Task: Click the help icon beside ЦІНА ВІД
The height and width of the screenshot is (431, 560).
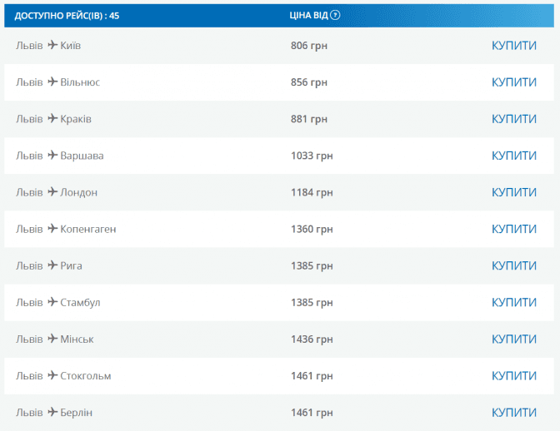Action: (x=336, y=15)
